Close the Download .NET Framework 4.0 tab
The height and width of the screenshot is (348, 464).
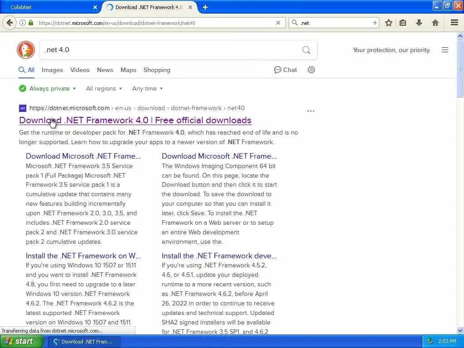click(x=190, y=7)
